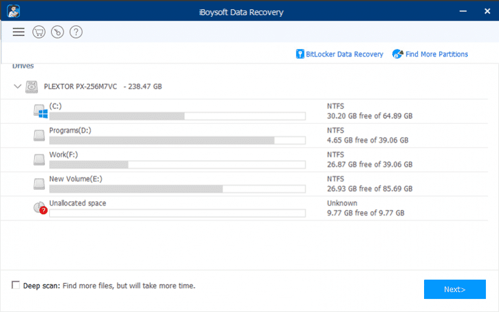Select the Work(F:) partition
This screenshot has height=312, width=499.
[x=63, y=154]
